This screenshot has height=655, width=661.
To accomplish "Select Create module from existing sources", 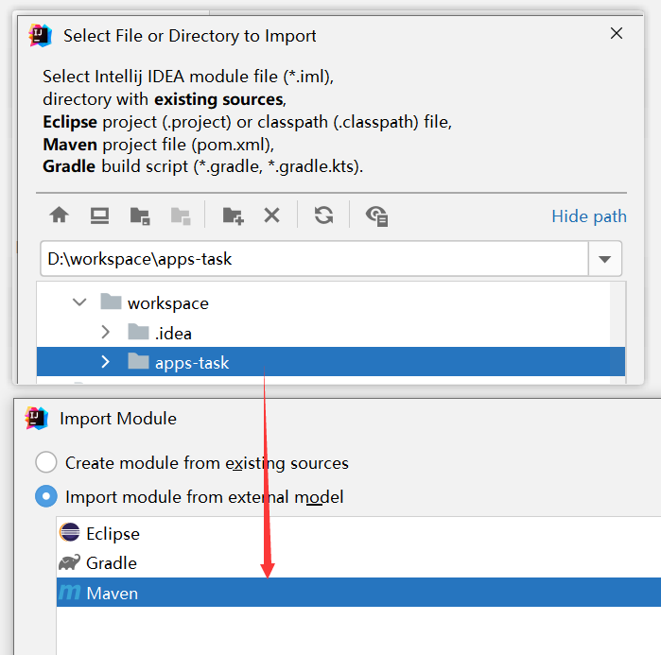I will (x=192, y=462).
